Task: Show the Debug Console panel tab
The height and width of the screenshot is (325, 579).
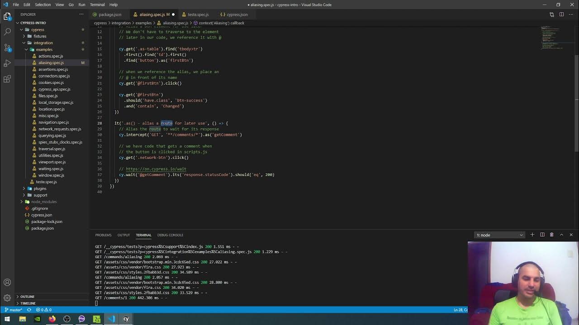Action: [170, 235]
